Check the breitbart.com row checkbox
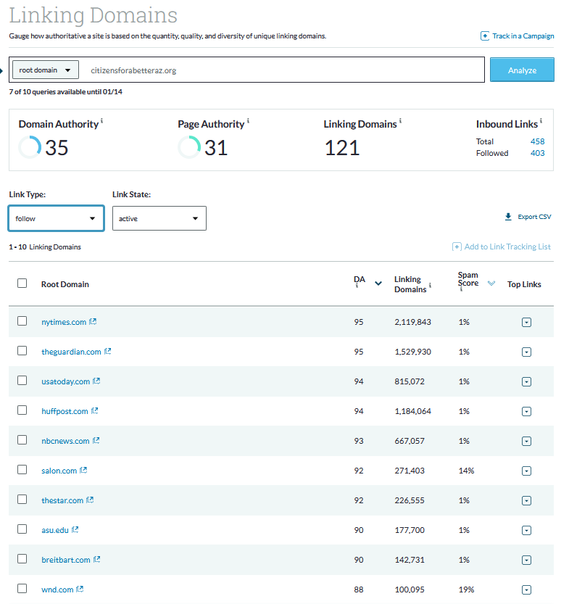Screen dimensions: 569x604 click(x=22, y=559)
